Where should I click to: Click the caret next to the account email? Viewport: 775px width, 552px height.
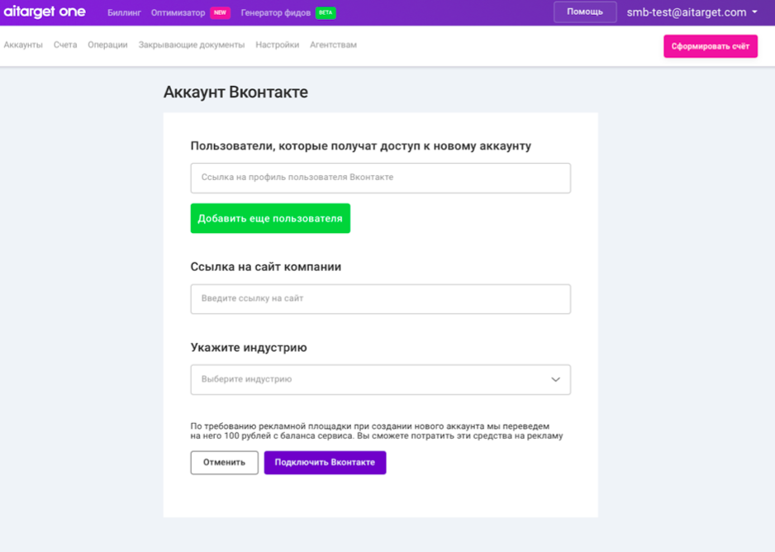tap(754, 12)
